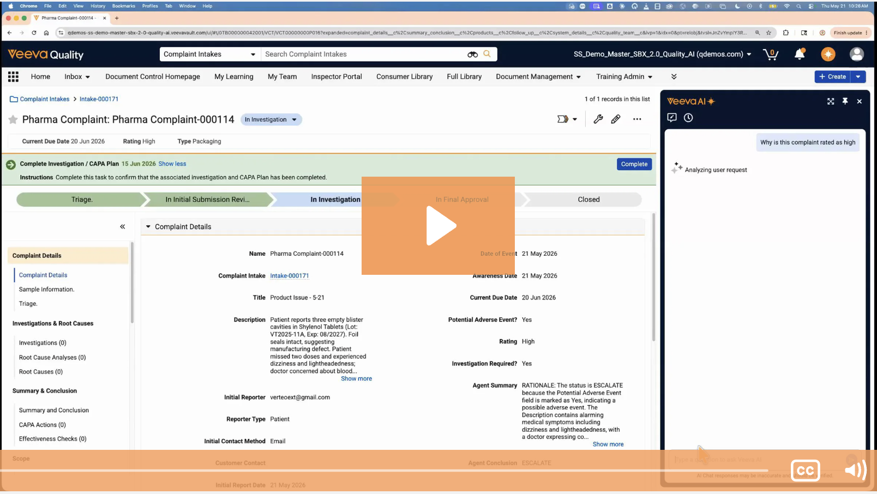Image resolution: width=877 pixels, height=494 pixels.
Task: Click the Show less link in task banner
Action: coord(172,164)
